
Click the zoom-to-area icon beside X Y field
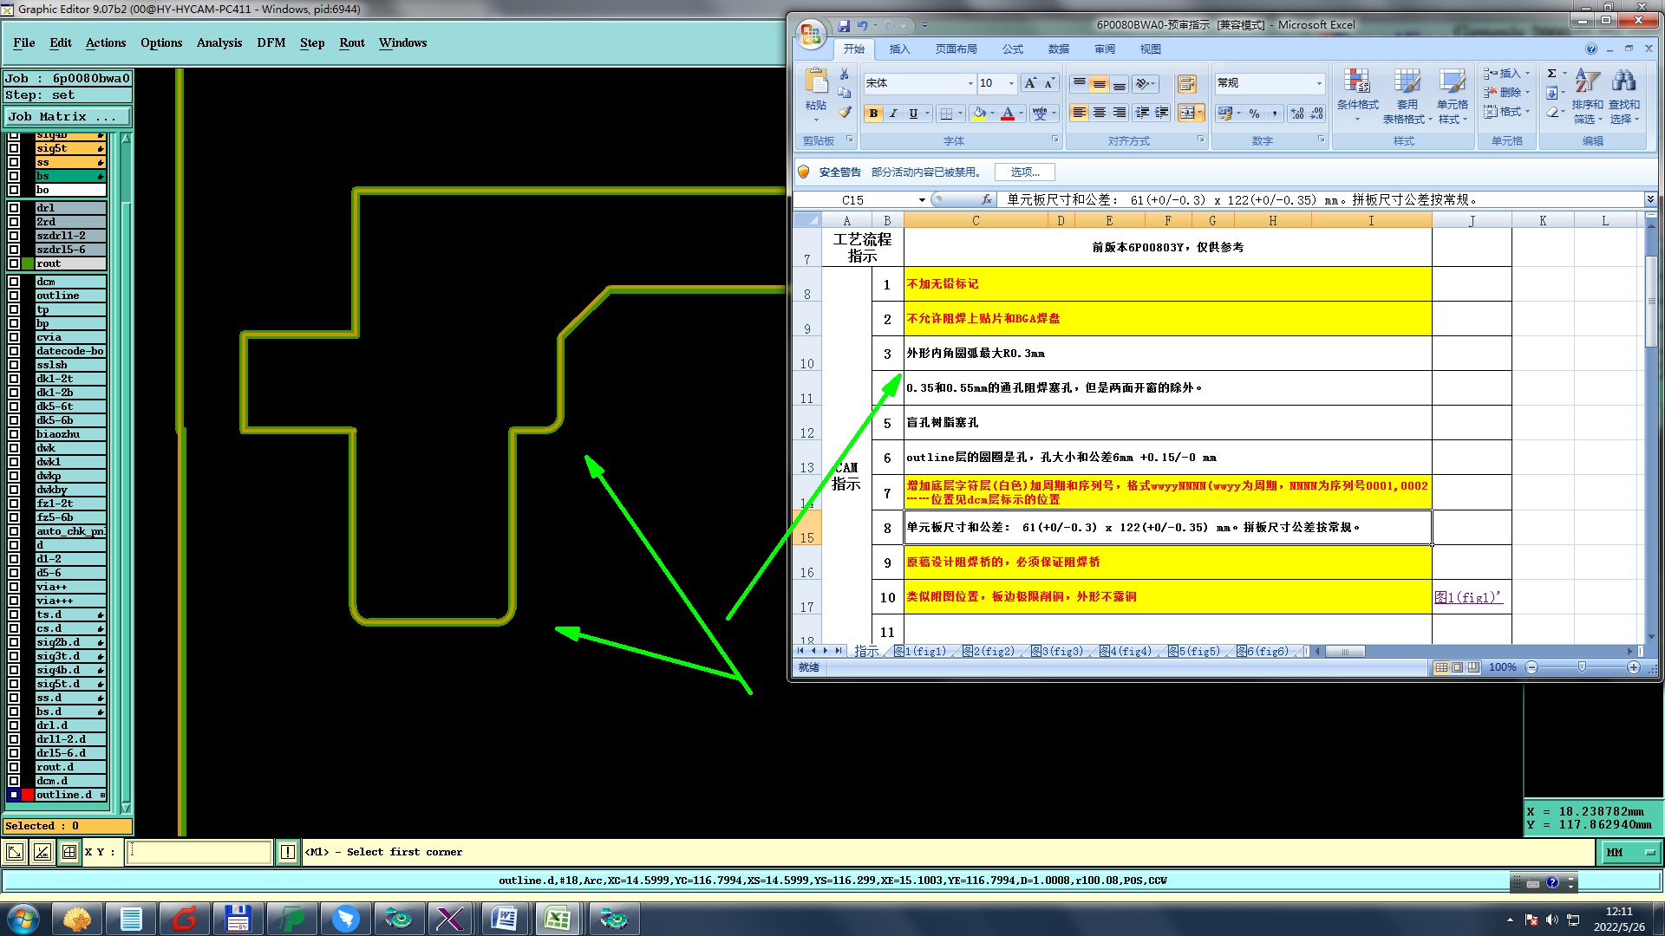pyautogui.click(x=15, y=852)
